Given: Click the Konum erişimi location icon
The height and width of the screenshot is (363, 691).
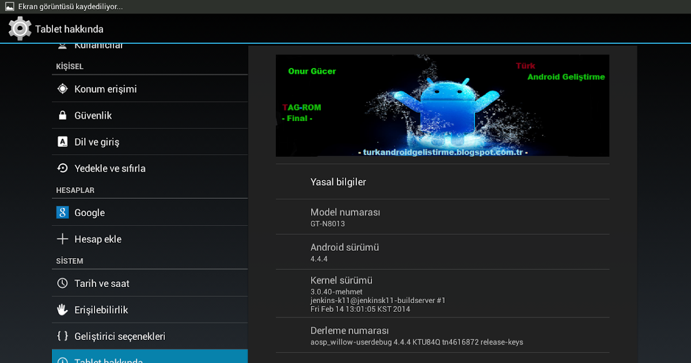Looking at the screenshot, I should (x=63, y=89).
